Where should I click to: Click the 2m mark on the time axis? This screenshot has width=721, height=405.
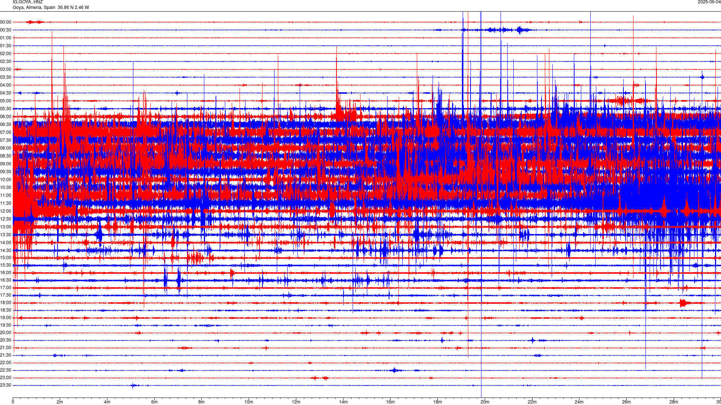[x=60, y=402]
